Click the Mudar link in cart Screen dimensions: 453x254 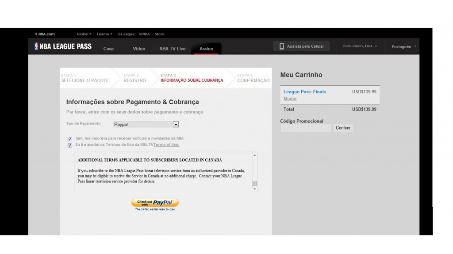[290, 99]
